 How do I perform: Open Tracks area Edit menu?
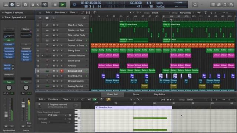[49, 13]
